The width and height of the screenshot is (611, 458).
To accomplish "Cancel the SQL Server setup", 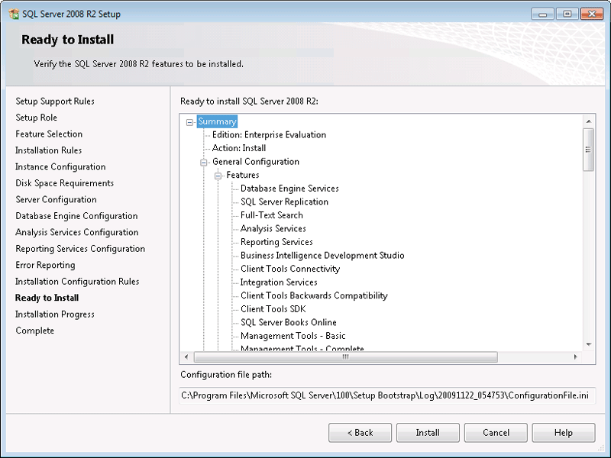I will tap(496, 433).
